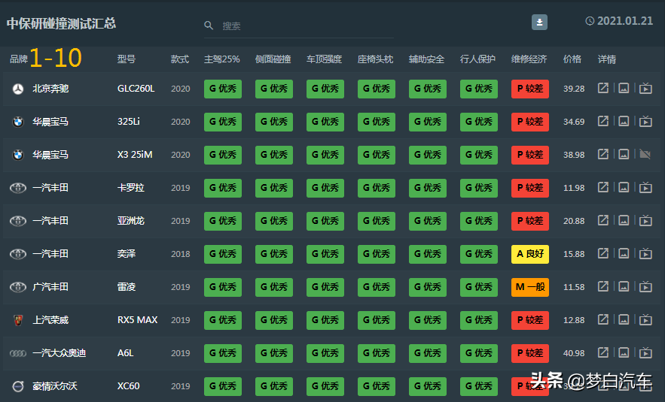The width and height of the screenshot is (665, 402).
Task: Sort by 主驾25% column header
Action: tap(222, 59)
